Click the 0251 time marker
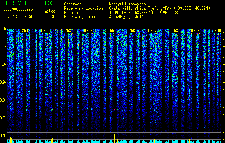 tap(24, 31)
